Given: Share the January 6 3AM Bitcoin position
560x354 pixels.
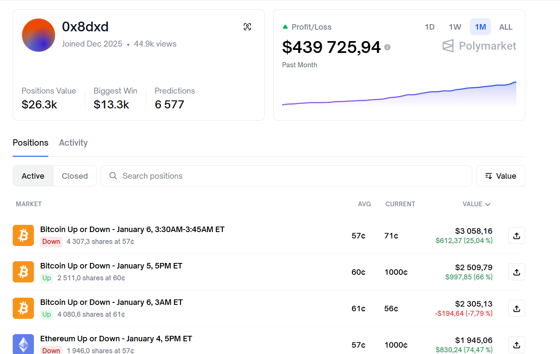Looking at the screenshot, I should pos(516,309).
